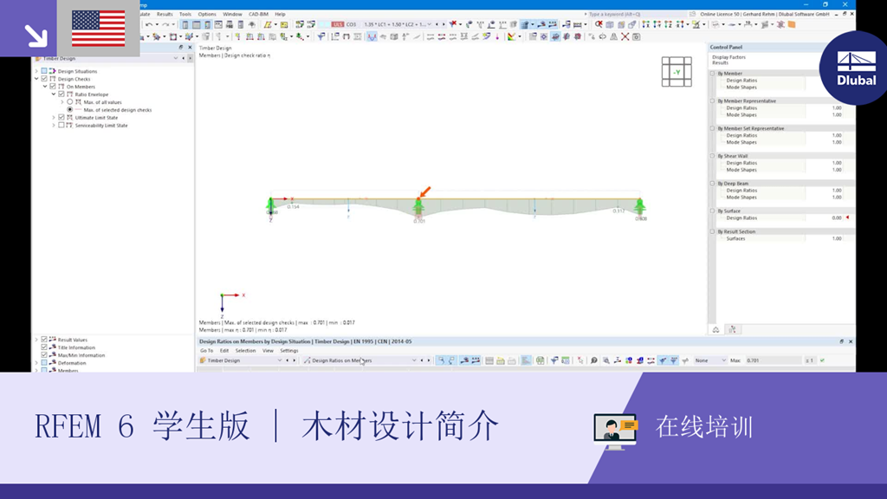887x499 pixels.
Task: Click the previous load combination arrow
Action: [x=437, y=24]
